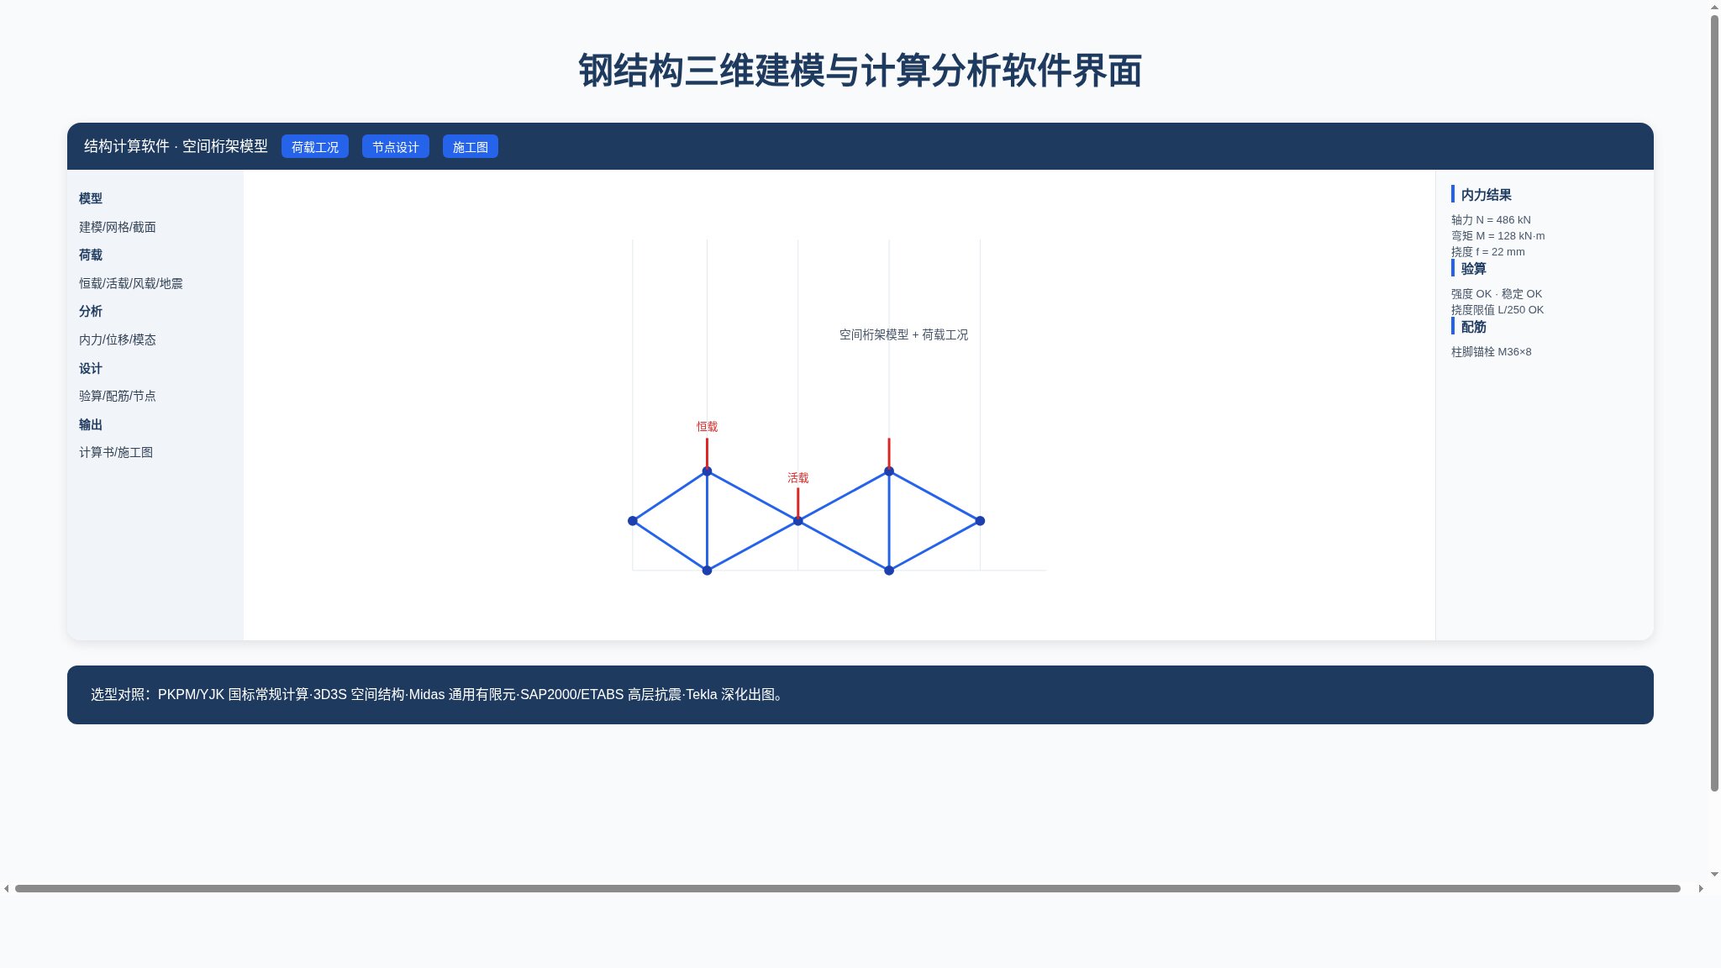Screen dimensions: 1721x968
Task: Click the 强度 OK · 稳定 OK result
Action: click(1497, 294)
